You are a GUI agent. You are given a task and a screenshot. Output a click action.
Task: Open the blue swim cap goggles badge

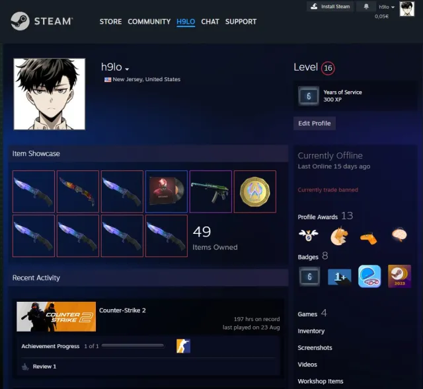(369, 276)
